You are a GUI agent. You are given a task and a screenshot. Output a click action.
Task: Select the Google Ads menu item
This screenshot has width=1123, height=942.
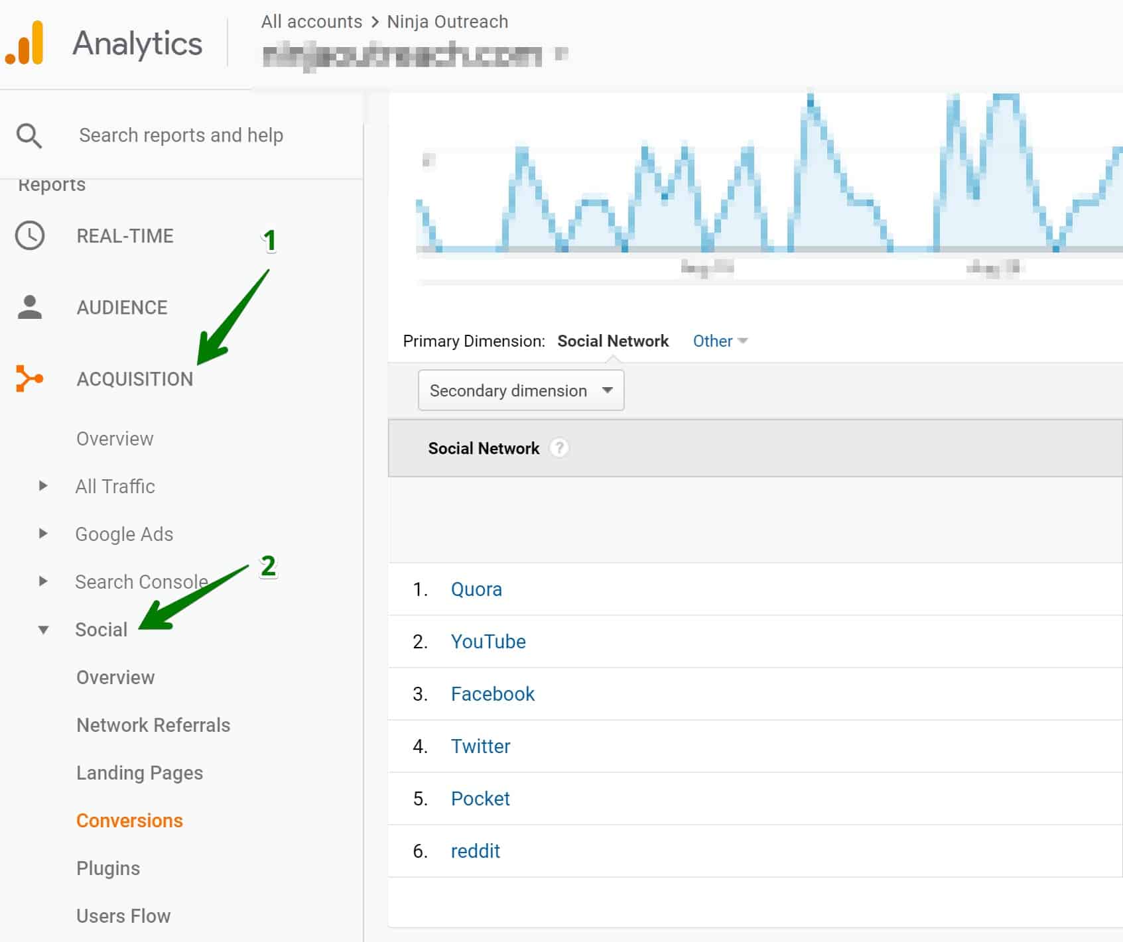tap(124, 534)
